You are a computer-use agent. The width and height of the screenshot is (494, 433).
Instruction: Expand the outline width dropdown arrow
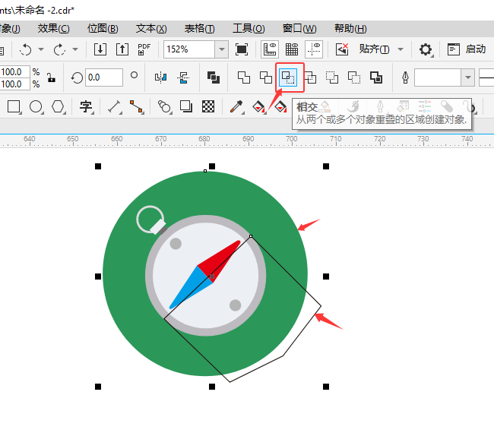pyautogui.click(x=467, y=77)
